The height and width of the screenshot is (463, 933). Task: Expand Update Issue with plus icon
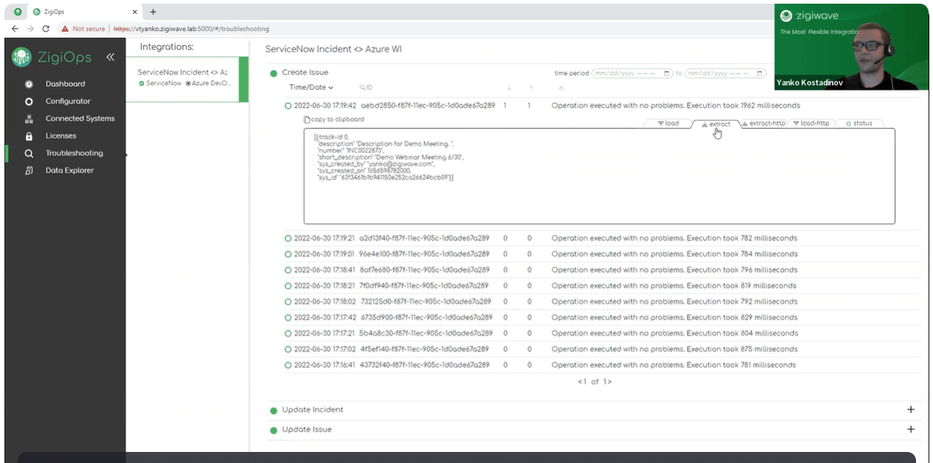click(911, 429)
